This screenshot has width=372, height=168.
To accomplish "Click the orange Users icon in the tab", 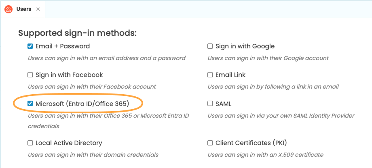I will [x=8, y=9].
